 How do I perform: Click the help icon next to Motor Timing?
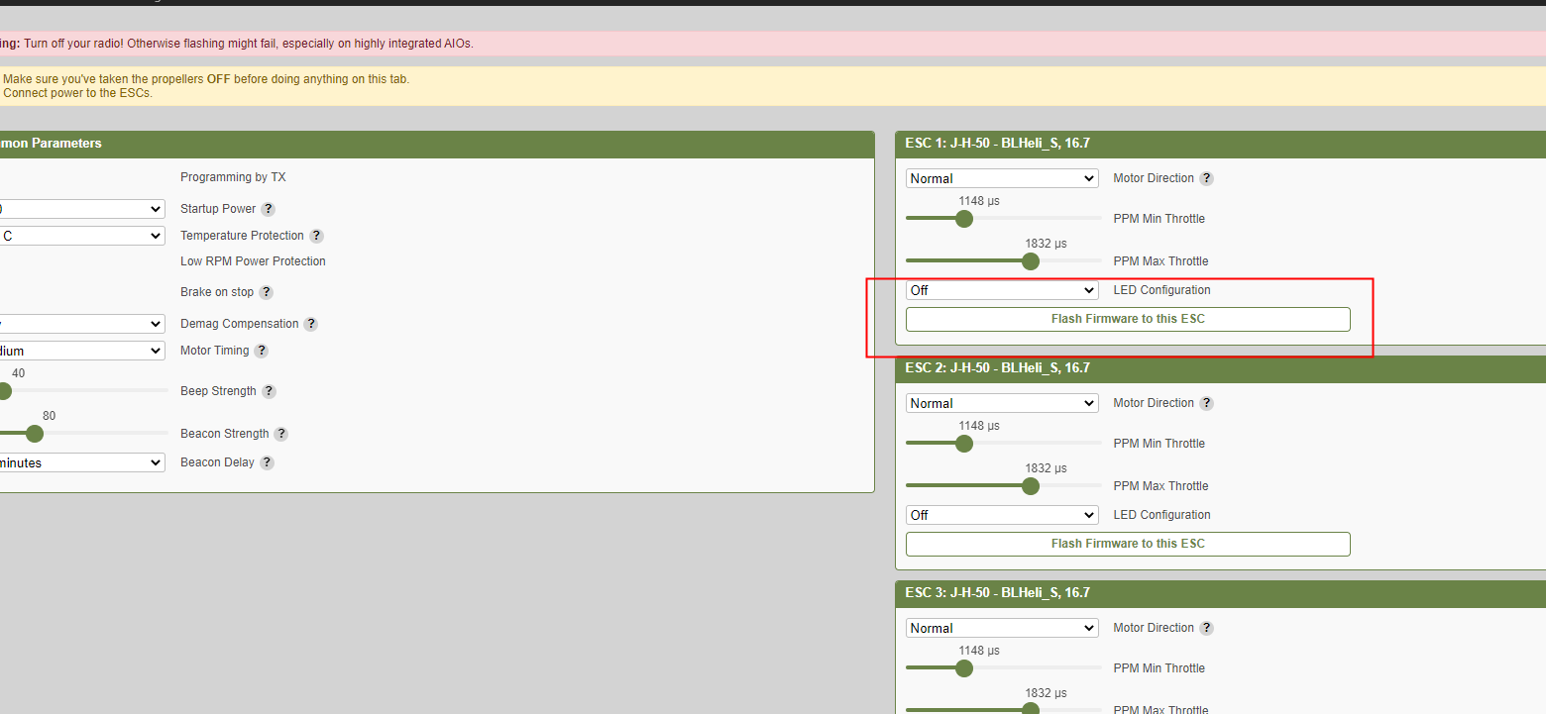coord(261,351)
